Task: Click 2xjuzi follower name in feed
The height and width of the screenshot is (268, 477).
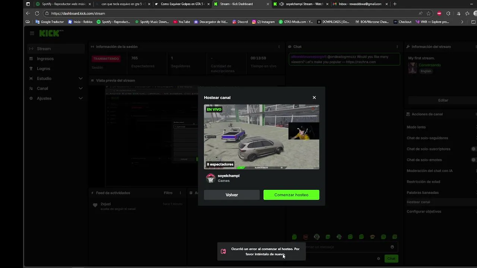Action: (105, 204)
